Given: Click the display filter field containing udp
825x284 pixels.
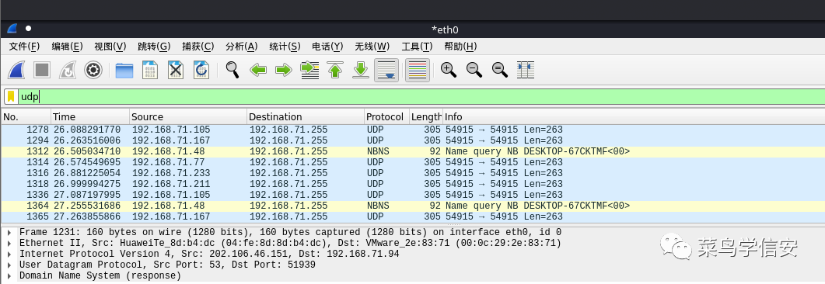Looking at the screenshot, I should tap(421, 96).
